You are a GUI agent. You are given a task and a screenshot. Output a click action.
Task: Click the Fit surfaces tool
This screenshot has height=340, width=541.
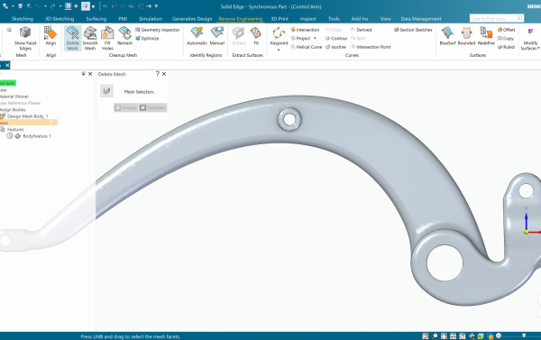pyautogui.click(x=256, y=36)
